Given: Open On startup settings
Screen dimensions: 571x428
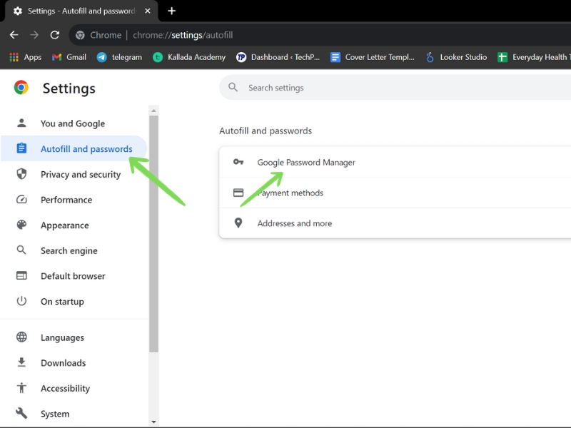Looking at the screenshot, I should (x=75, y=301).
